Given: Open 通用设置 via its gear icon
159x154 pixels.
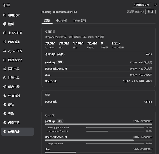Looking at the screenshot, I should pyautogui.click(x=5, y=15).
